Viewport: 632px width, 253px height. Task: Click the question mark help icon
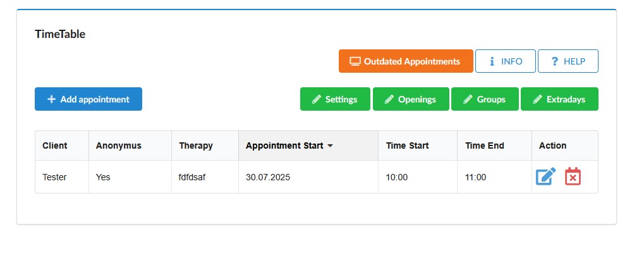(x=555, y=61)
